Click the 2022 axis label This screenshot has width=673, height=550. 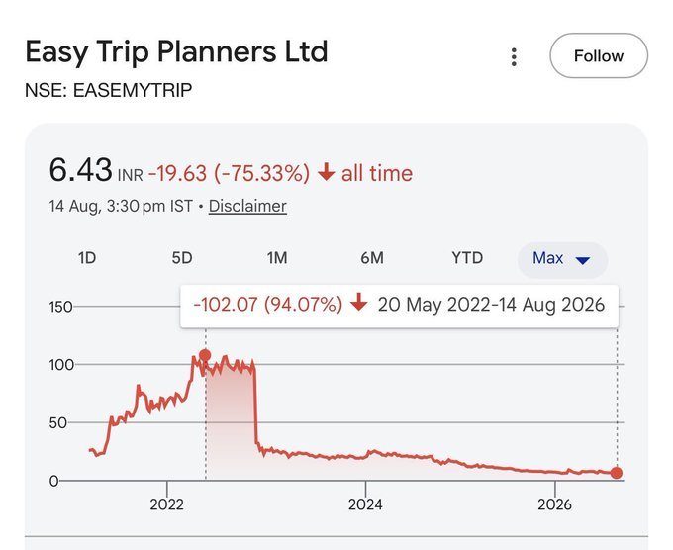click(x=167, y=504)
